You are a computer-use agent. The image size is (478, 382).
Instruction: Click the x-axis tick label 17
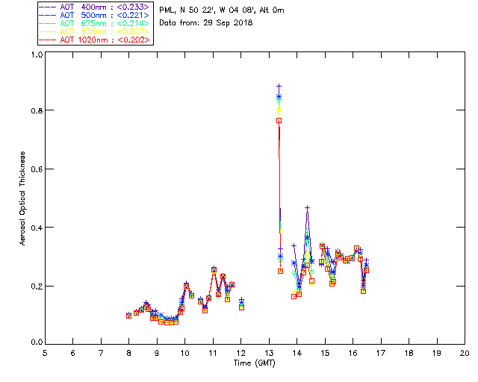point(381,353)
